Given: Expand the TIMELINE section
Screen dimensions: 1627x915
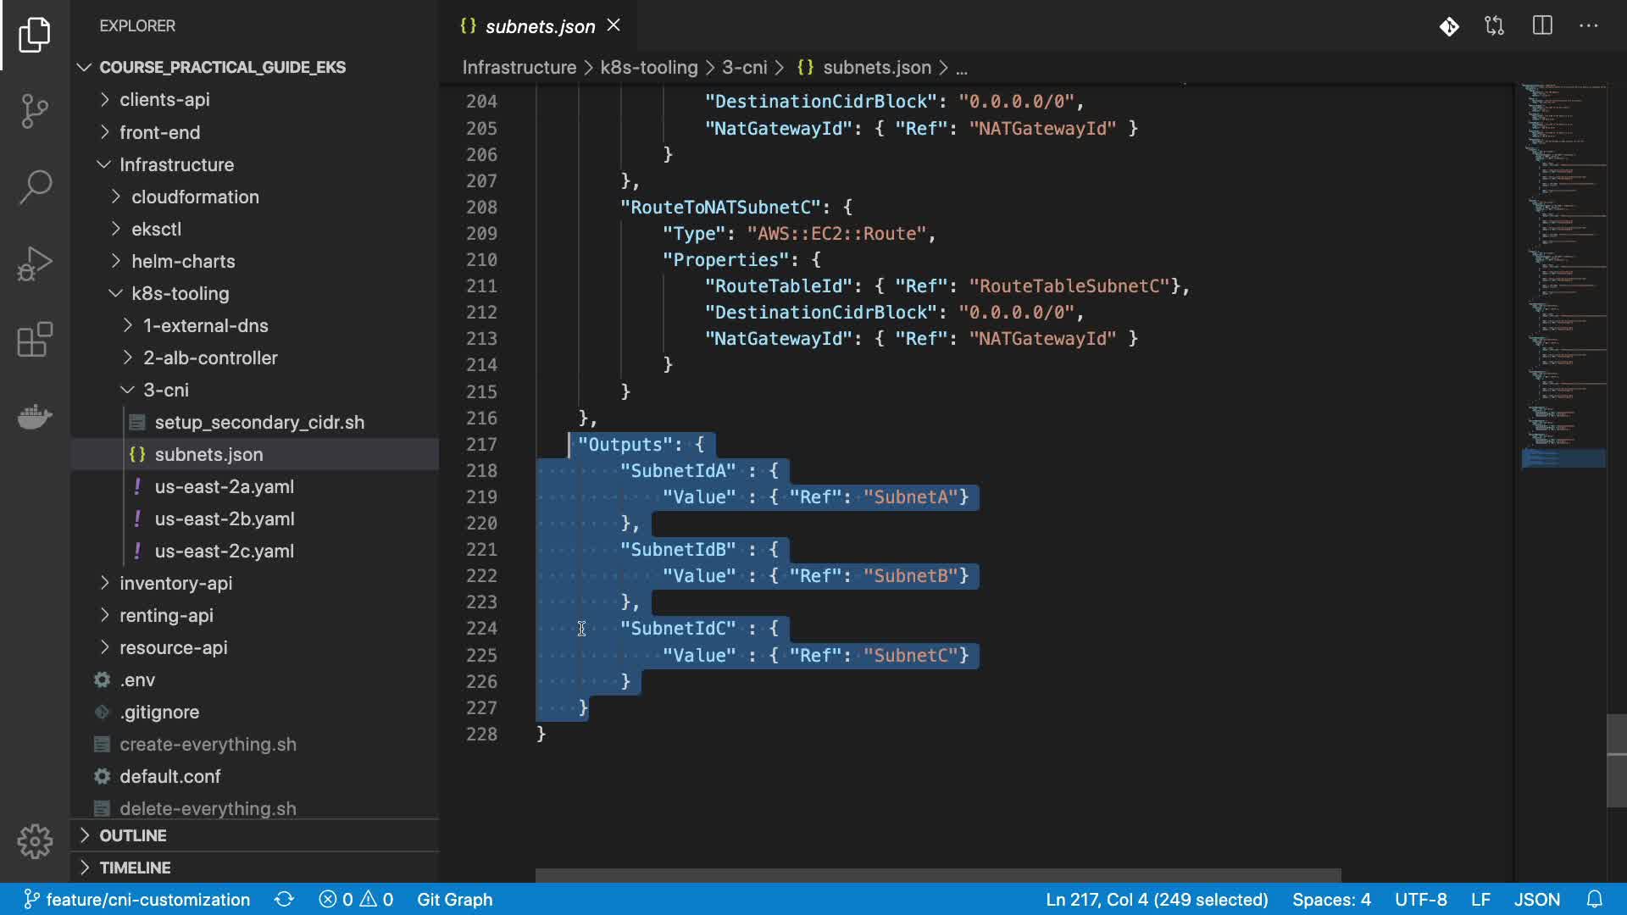Looking at the screenshot, I should coord(135,868).
